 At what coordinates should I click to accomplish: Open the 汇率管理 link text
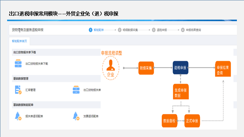[30, 90]
